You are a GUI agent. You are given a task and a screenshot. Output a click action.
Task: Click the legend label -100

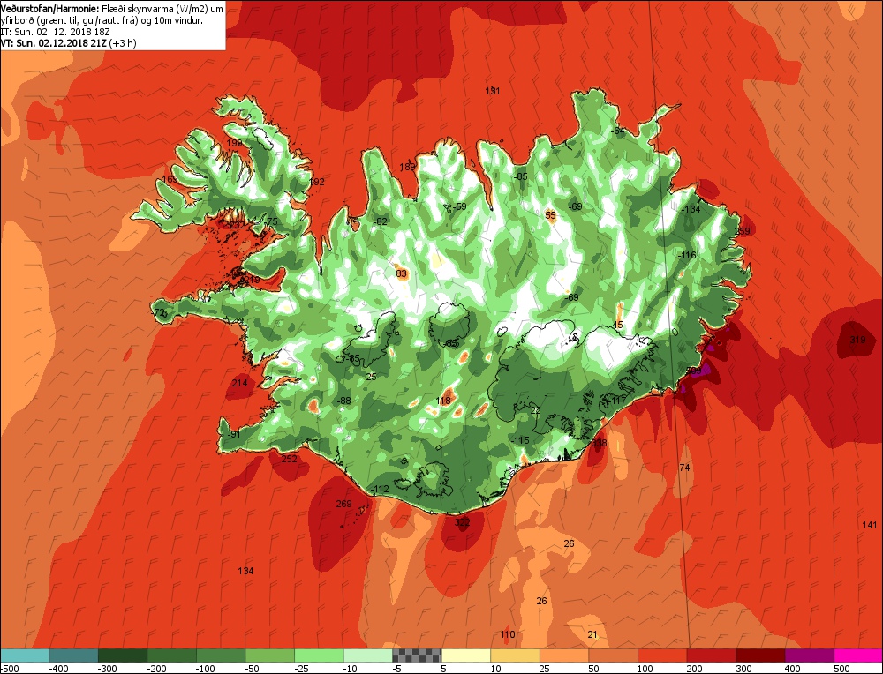pos(205,669)
